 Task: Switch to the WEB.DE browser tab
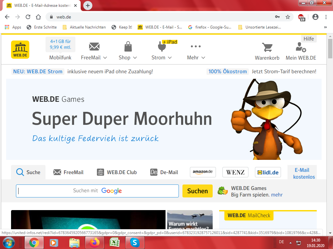[x=42, y=6]
